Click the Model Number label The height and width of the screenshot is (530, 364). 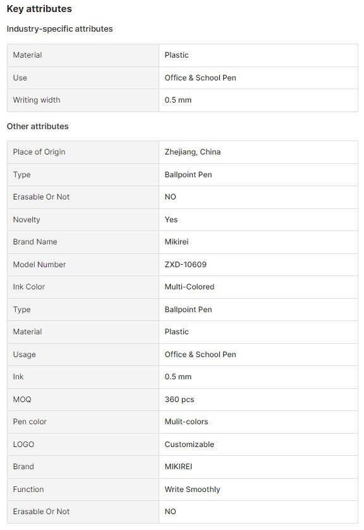point(39,265)
